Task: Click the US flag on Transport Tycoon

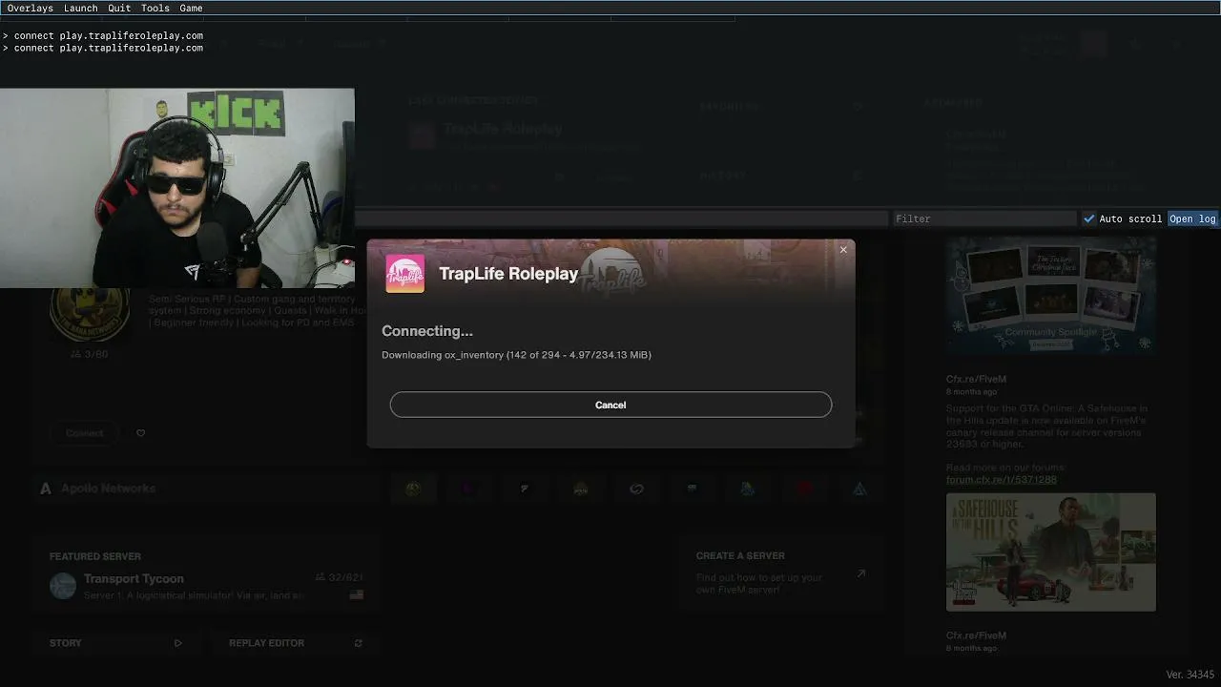Action: [357, 595]
